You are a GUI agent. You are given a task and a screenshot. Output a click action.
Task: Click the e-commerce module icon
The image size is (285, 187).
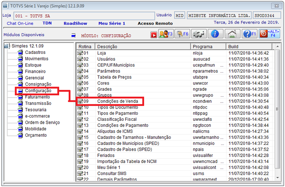point(20,116)
